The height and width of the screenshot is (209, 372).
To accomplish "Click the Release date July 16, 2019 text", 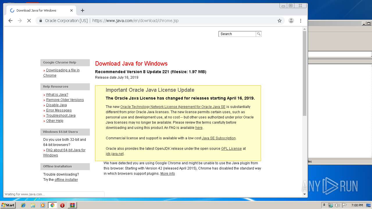I will [x=117, y=78].
